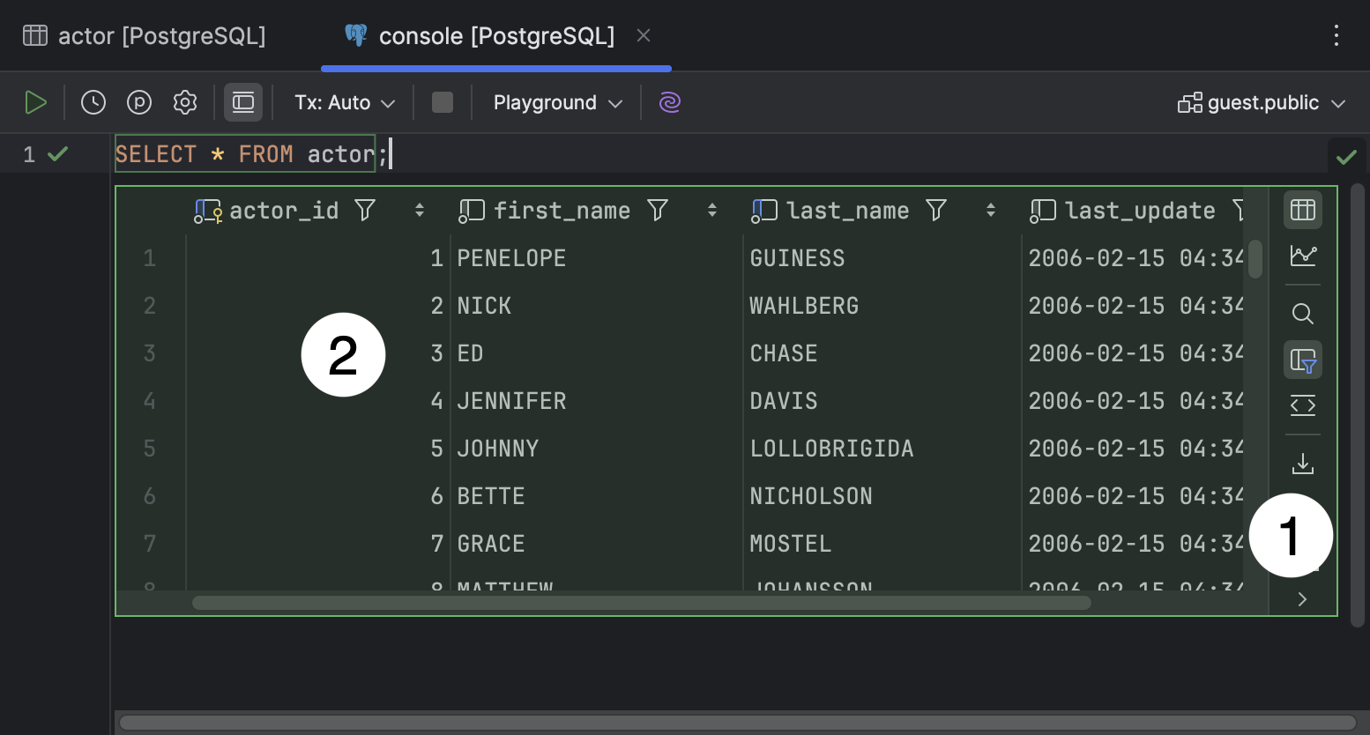1370x735 pixels.
Task: Activate the AI Assistant swirl icon
Action: coord(669,102)
